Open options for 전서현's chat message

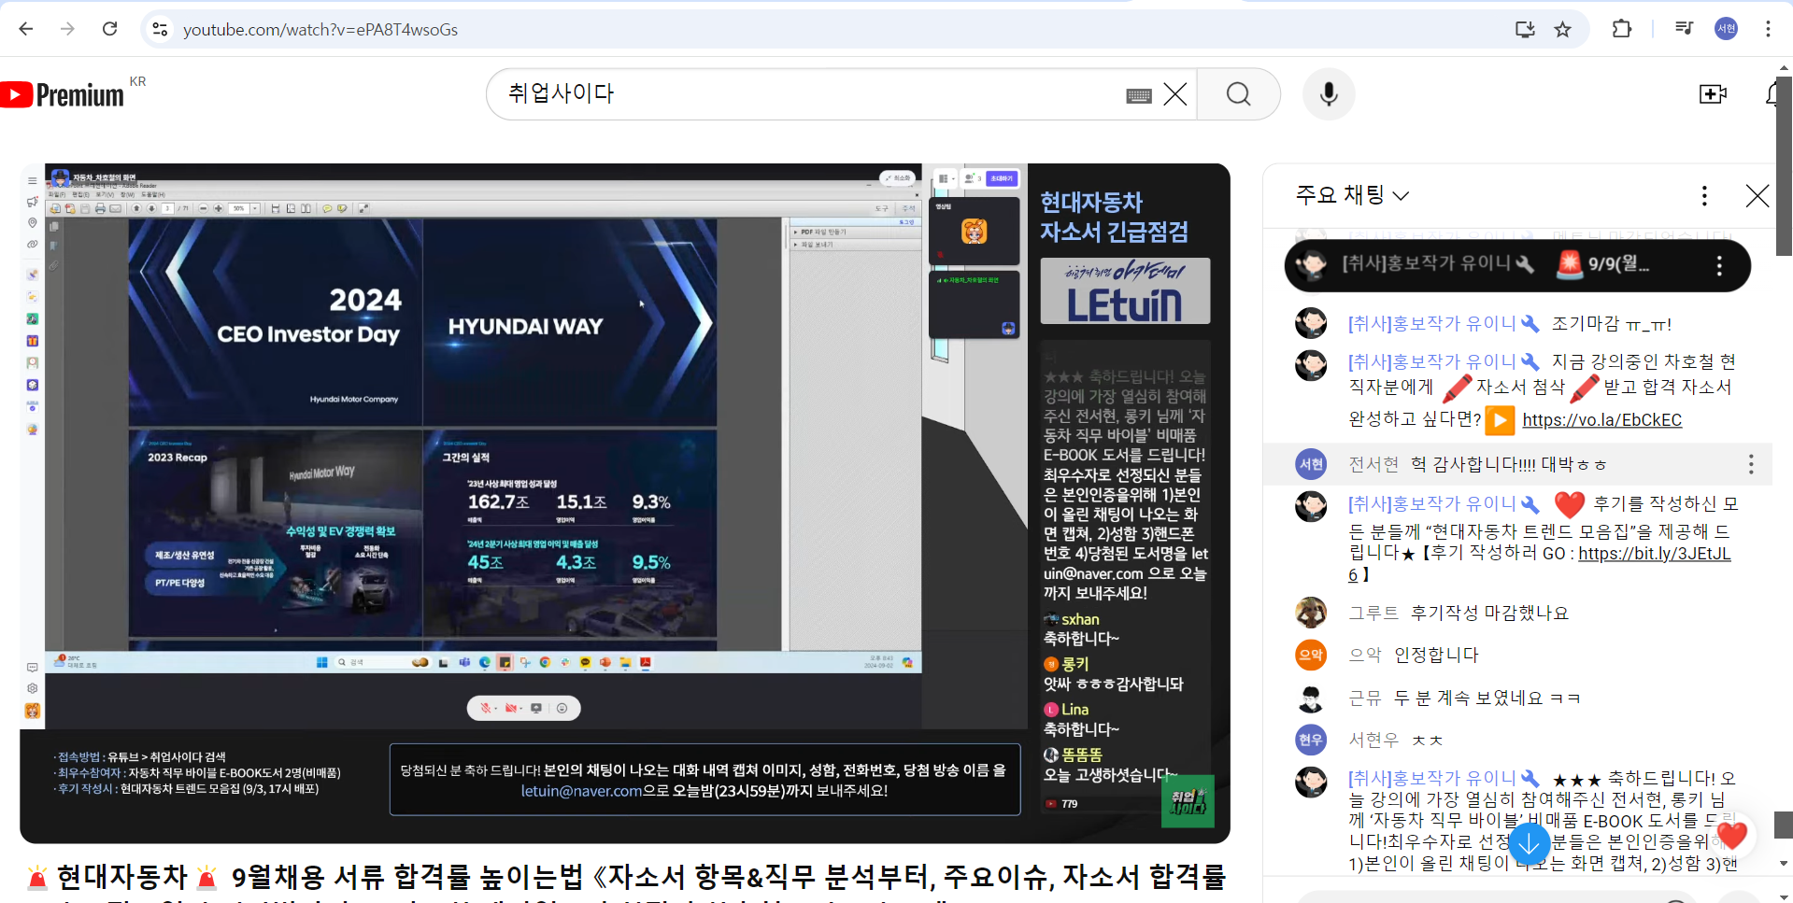(x=1750, y=464)
